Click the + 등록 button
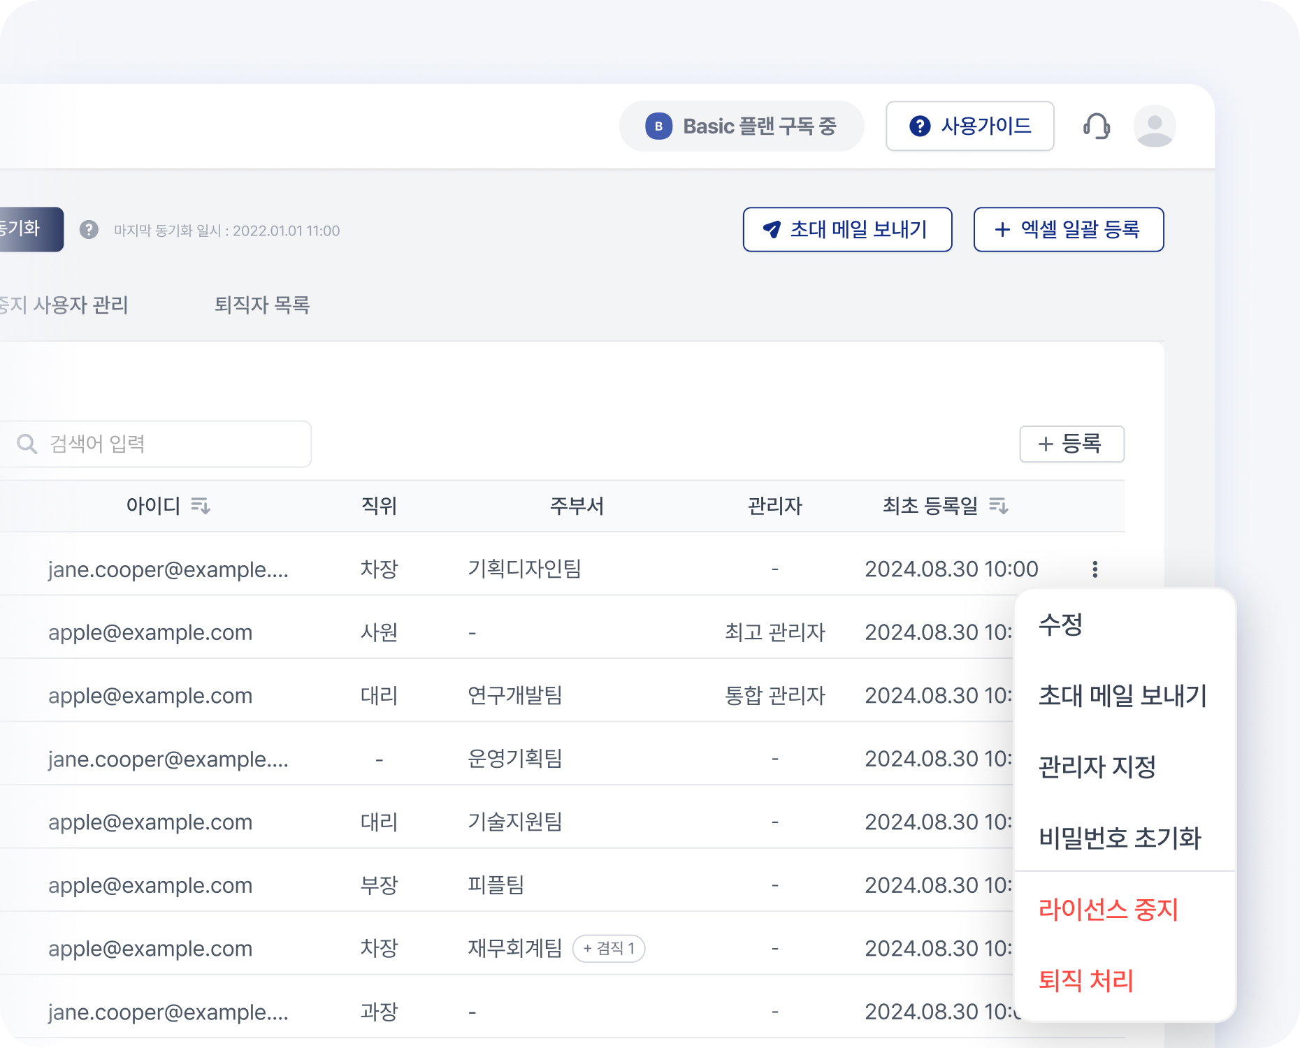Image resolution: width=1300 pixels, height=1048 pixels. 1071,444
